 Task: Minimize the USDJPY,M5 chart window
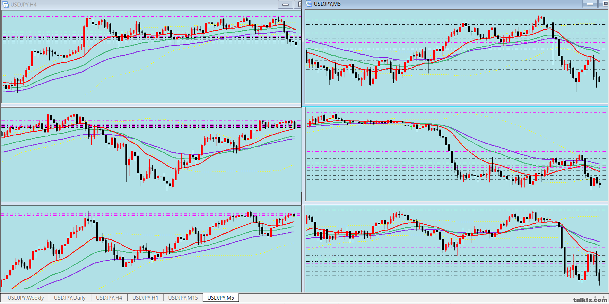590,4
